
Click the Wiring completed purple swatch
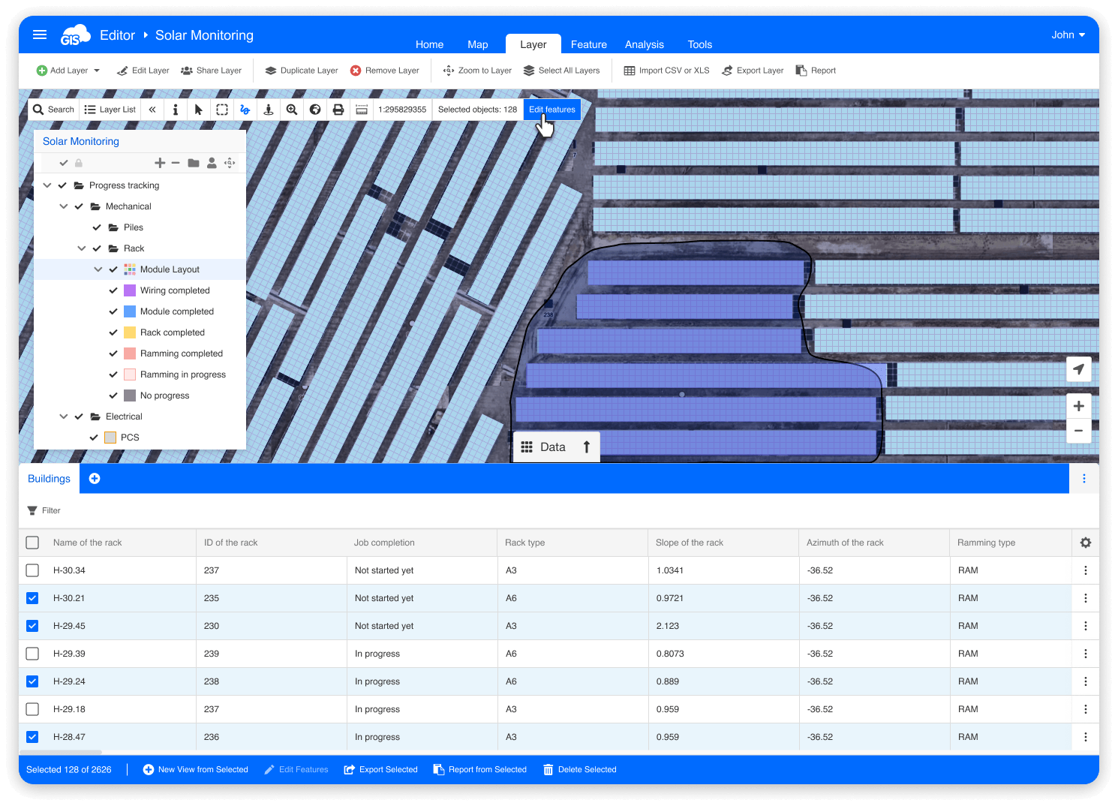pyautogui.click(x=130, y=290)
